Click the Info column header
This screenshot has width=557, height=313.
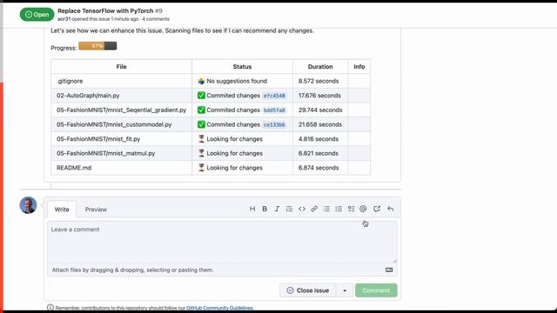(x=359, y=67)
